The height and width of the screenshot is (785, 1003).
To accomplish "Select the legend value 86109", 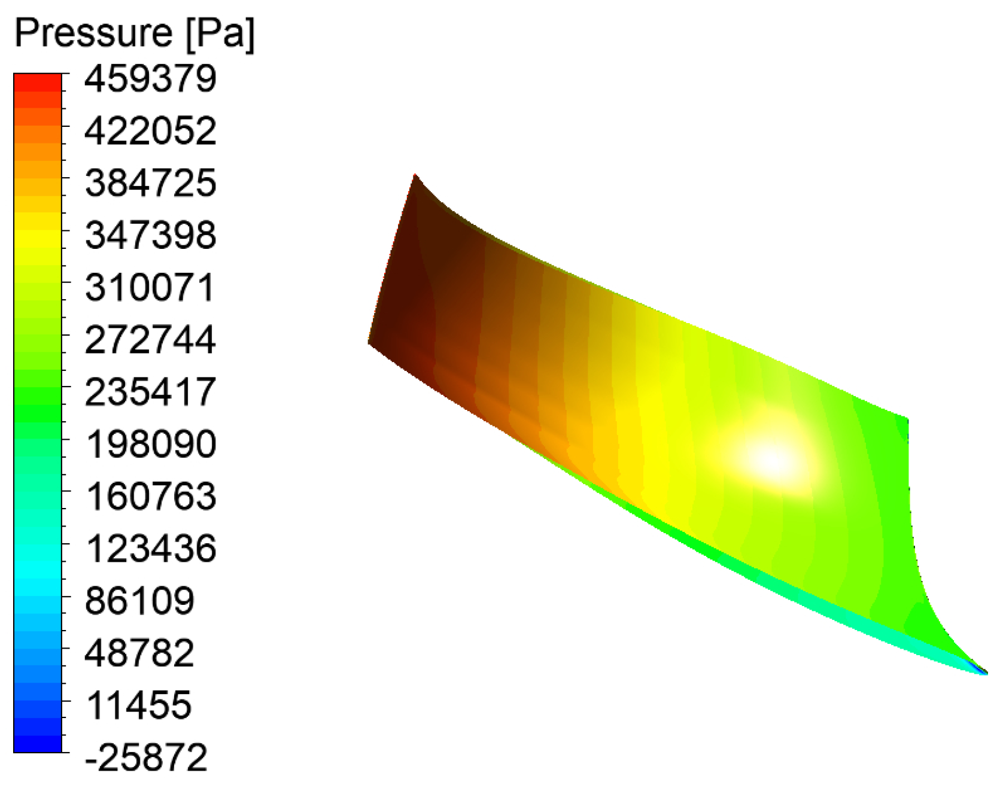I will [x=140, y=600].
